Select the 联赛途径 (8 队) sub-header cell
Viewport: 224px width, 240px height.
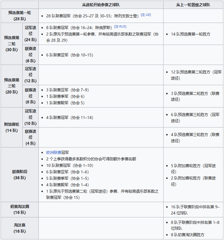[31, 96]
